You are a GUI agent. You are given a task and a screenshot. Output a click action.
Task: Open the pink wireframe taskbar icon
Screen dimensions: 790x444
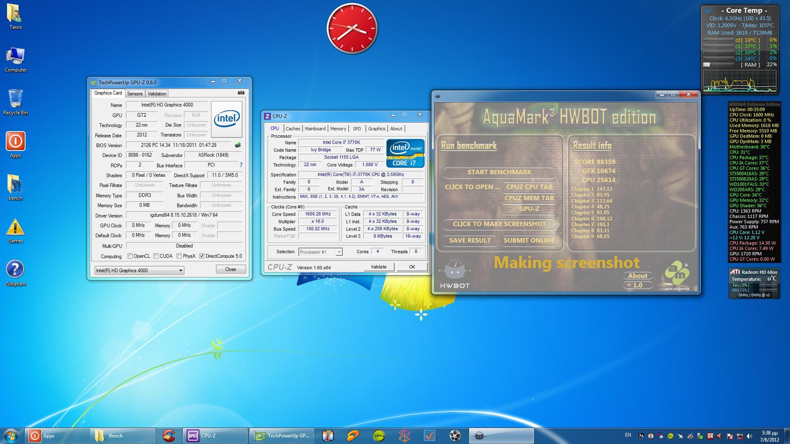click(x=404, y=436)
